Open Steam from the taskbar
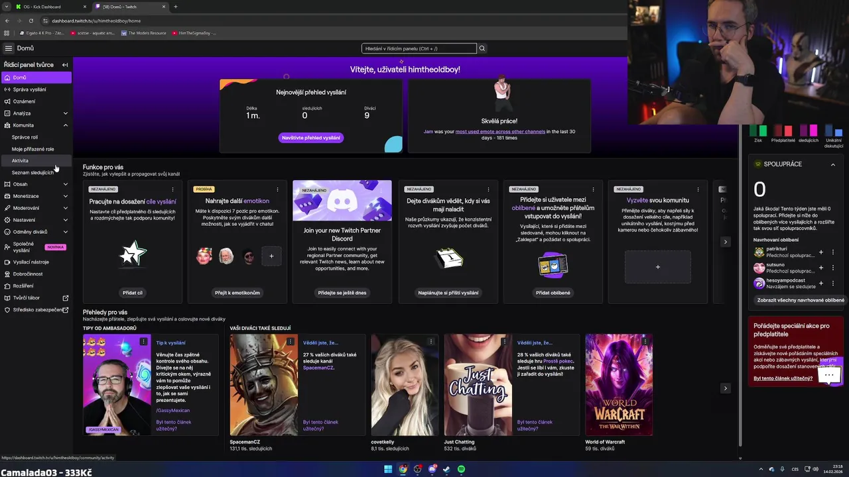This screenshot has width=849, height=477. pos(446,469)
